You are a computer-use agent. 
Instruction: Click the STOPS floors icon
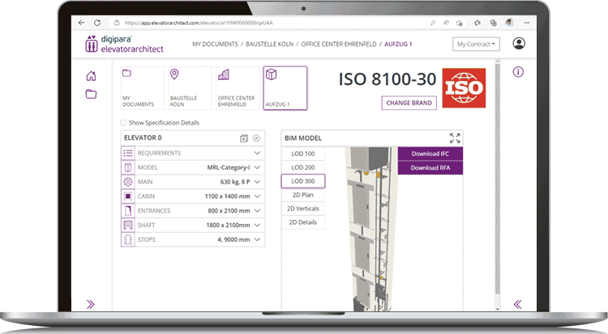[x=127, y=239]
